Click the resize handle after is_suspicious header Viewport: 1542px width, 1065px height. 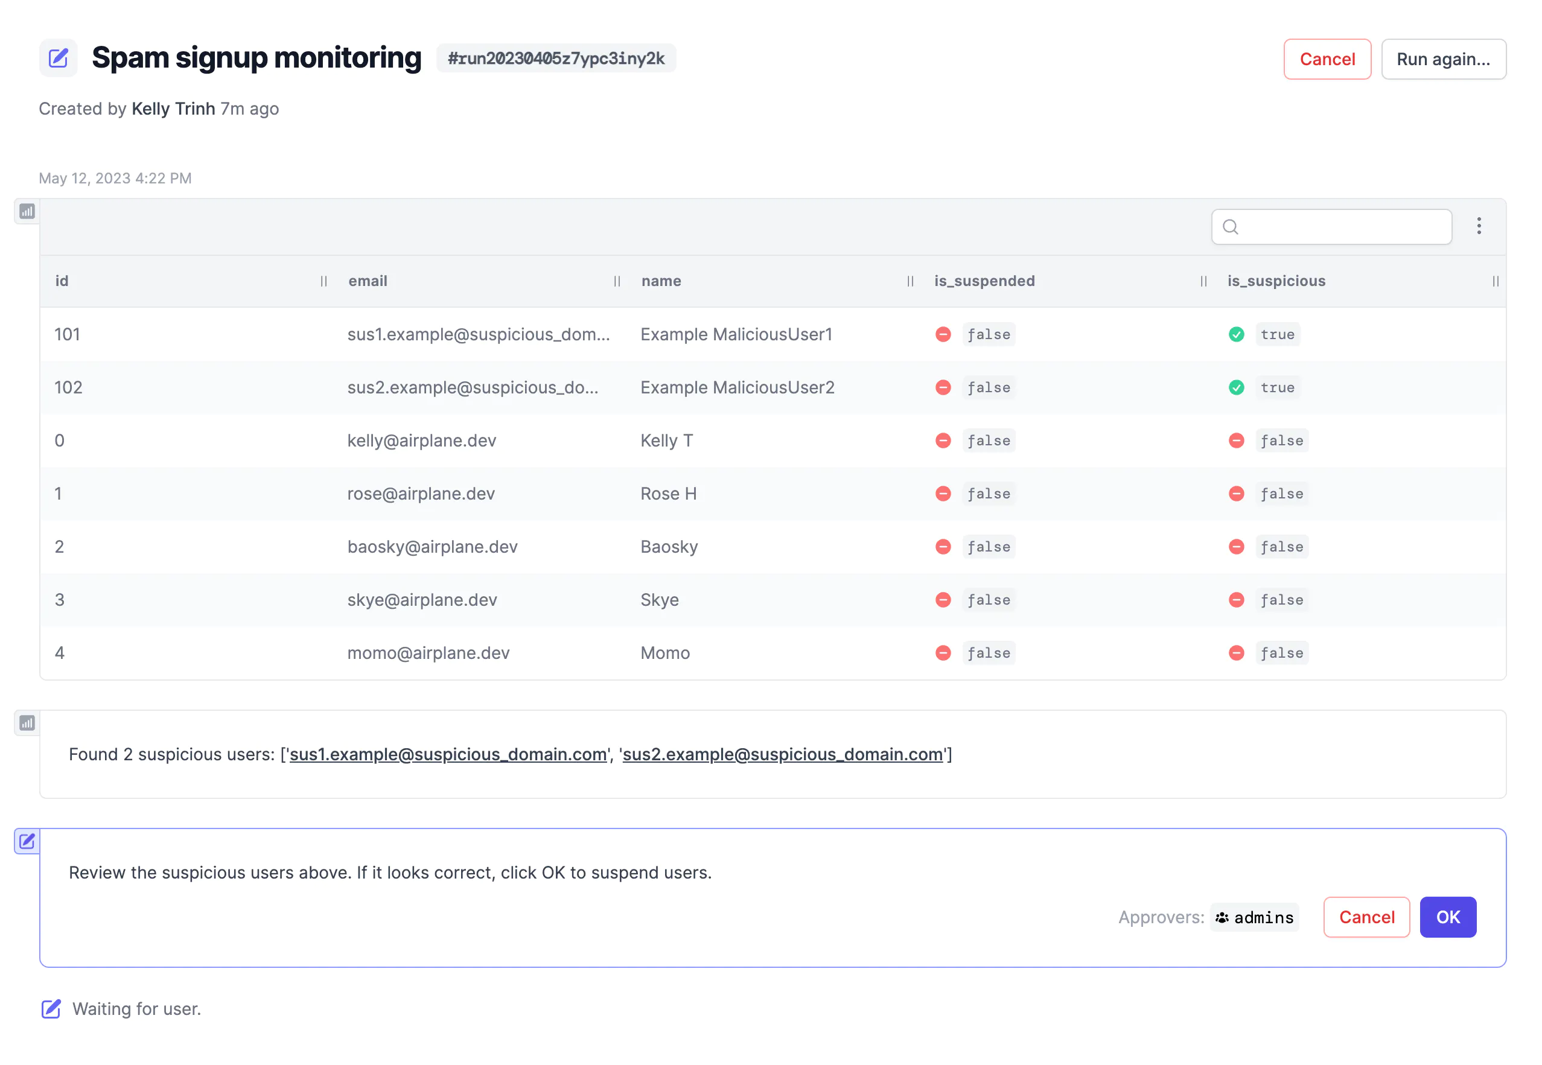pyautogui.click(x=1495, y=281)
